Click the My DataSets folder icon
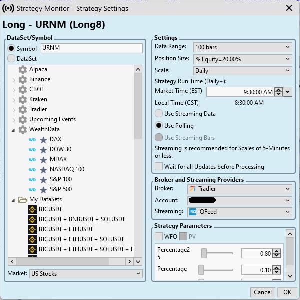300x300 pixels. tap(23, 199)
